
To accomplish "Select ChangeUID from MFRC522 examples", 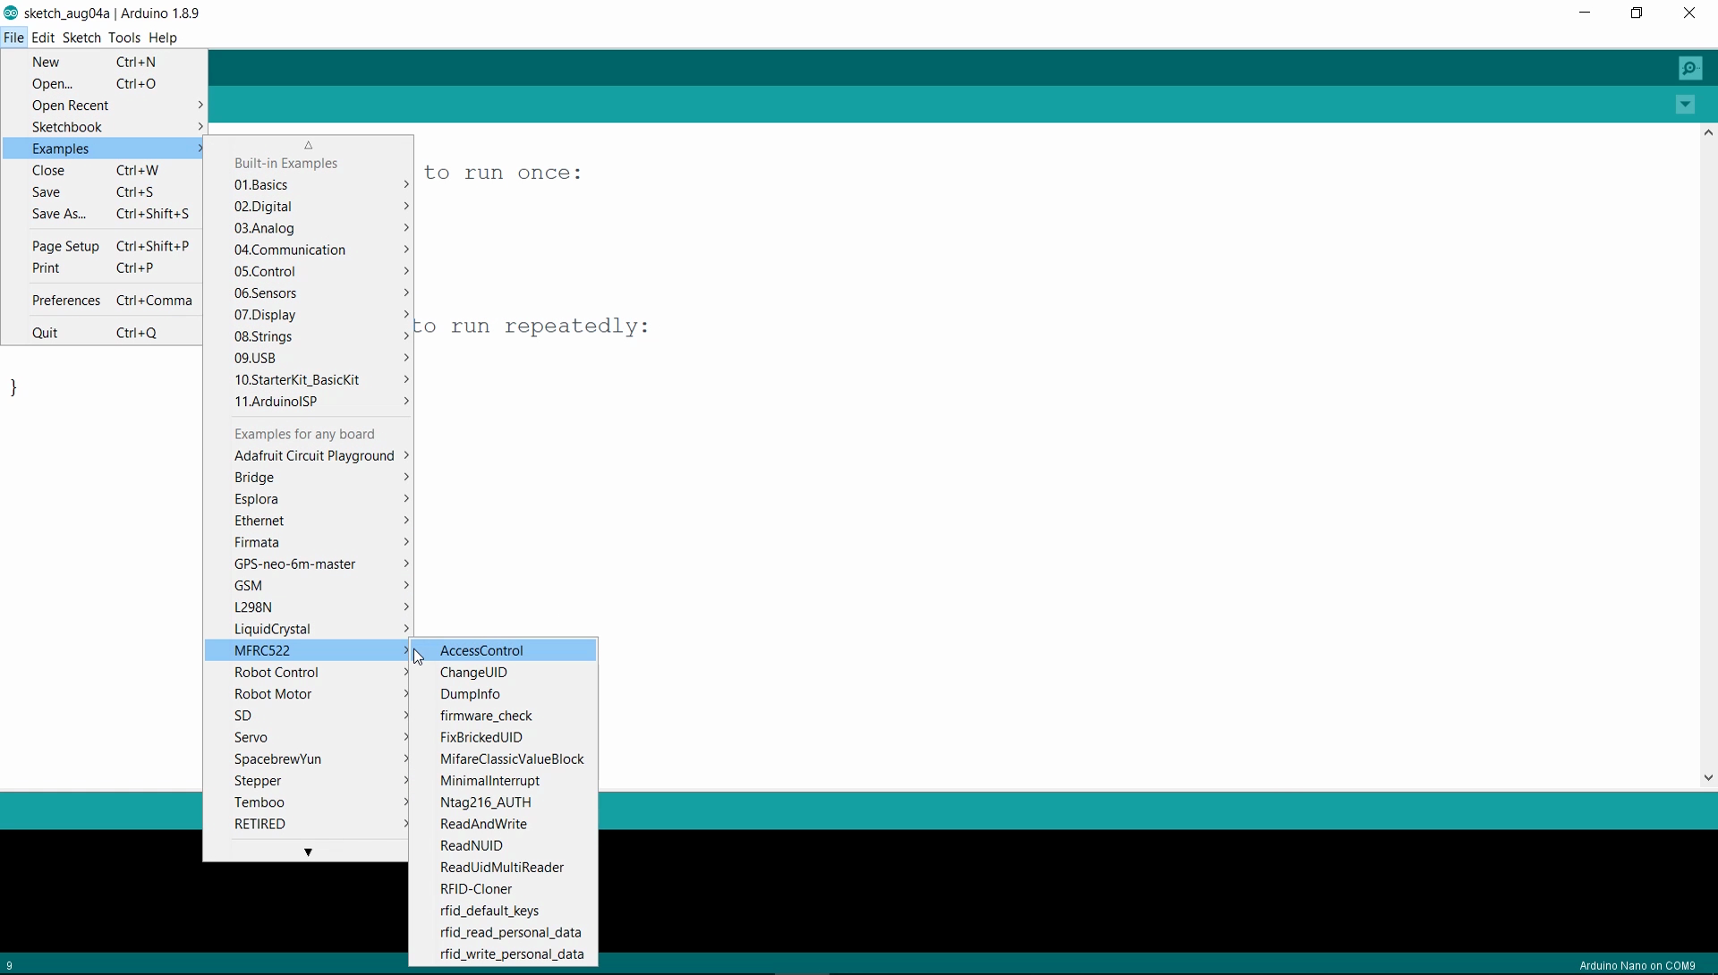I will click(473, 671).
